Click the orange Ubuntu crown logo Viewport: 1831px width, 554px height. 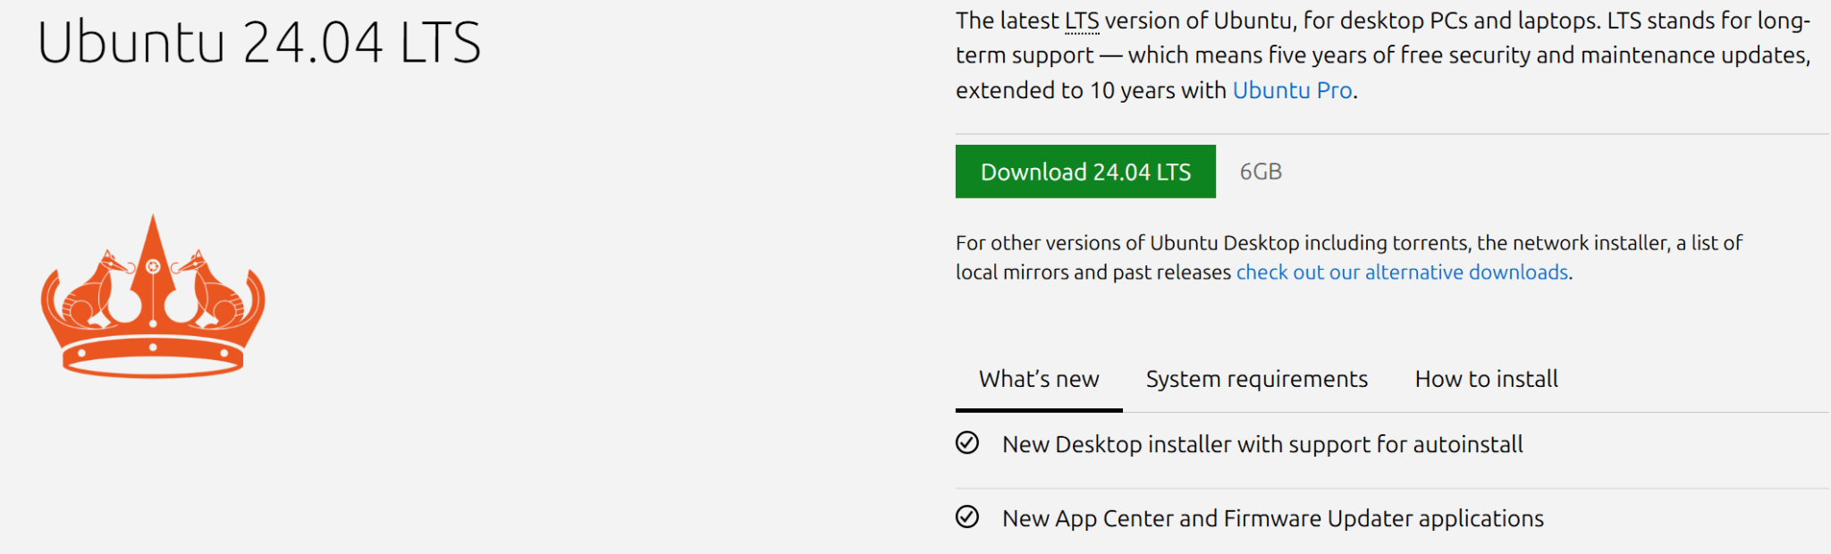tap(152, 295)
